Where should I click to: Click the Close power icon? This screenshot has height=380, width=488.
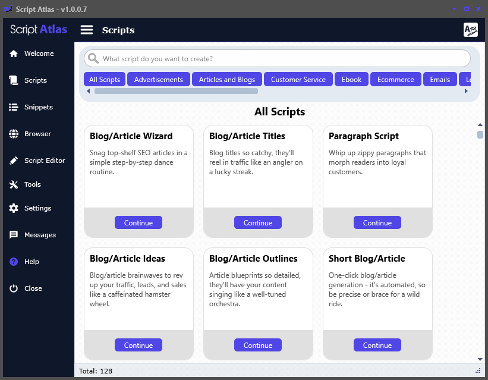click(14, 288)
